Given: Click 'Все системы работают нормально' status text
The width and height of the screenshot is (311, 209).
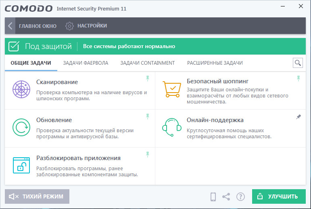Looking at the screenshot, I should (x=129, y=46).
